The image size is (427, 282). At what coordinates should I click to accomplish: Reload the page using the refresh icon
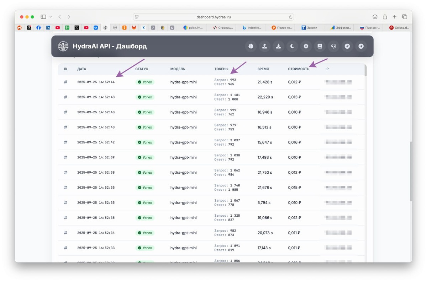click(x=290, y=17)
